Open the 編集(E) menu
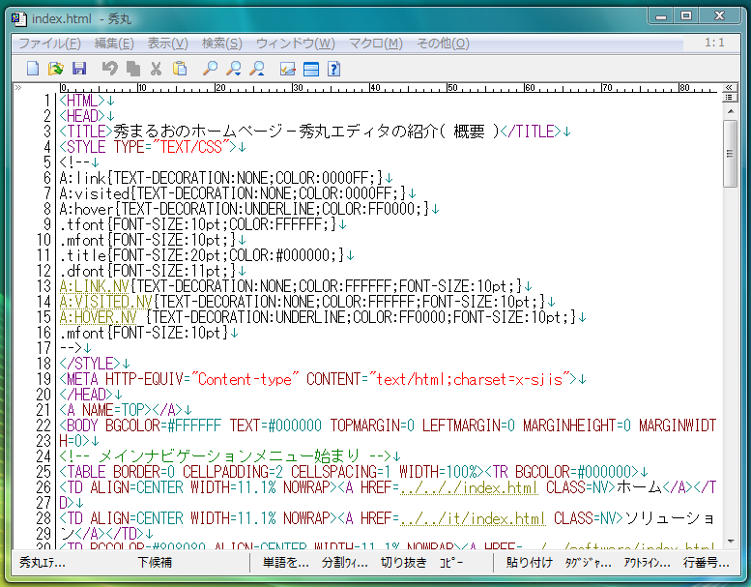Screen dimensions: 751x587 [x=114, y=44]
